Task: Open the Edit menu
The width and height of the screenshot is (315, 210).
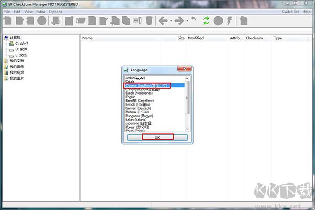Action: [17, 12]
